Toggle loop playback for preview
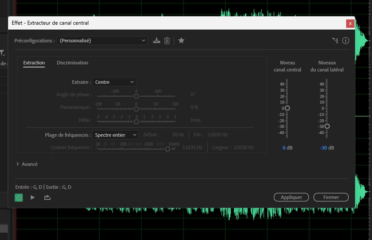Image resolution: width=372 pixels, height=240 pixels. point(47,197)
